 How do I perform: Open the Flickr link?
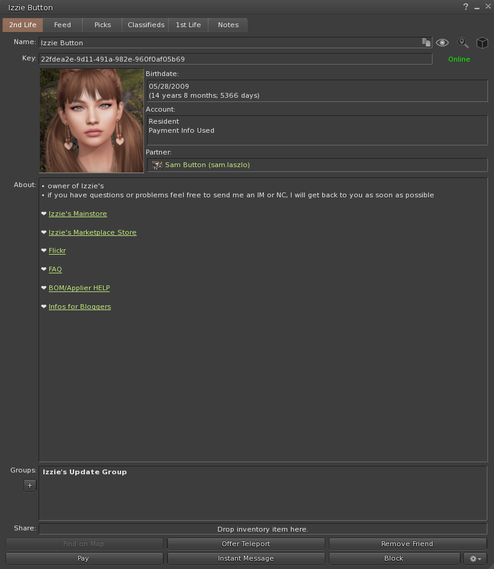57,251
